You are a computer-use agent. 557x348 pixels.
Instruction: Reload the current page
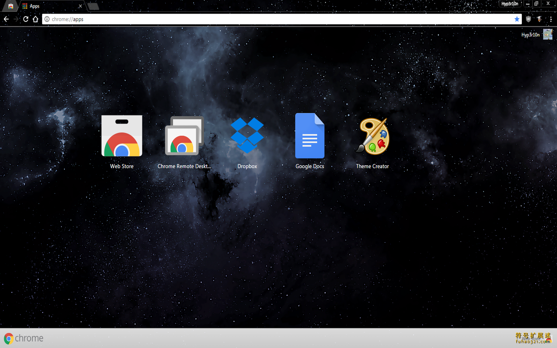(x=26, y=19)
